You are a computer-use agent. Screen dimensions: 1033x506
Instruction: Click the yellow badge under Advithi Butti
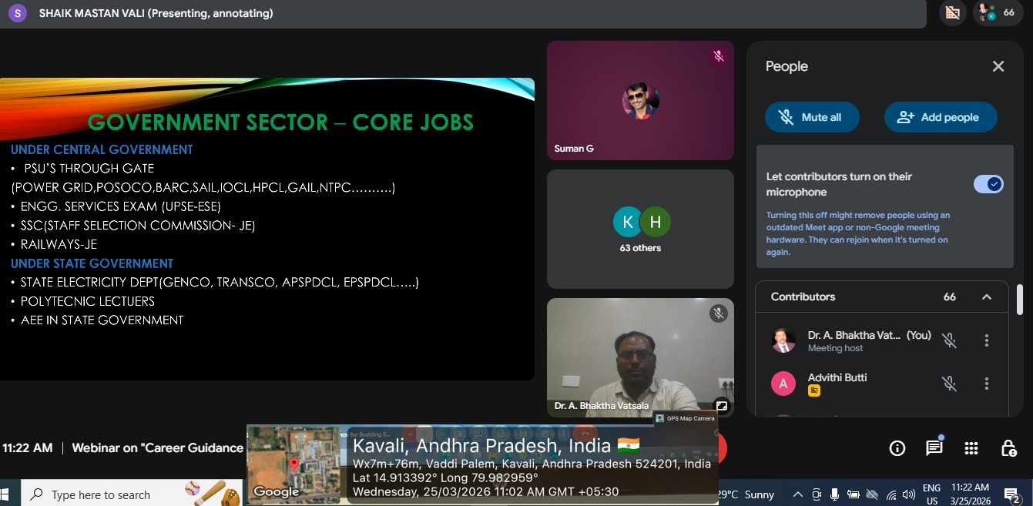tap(814, 391)
